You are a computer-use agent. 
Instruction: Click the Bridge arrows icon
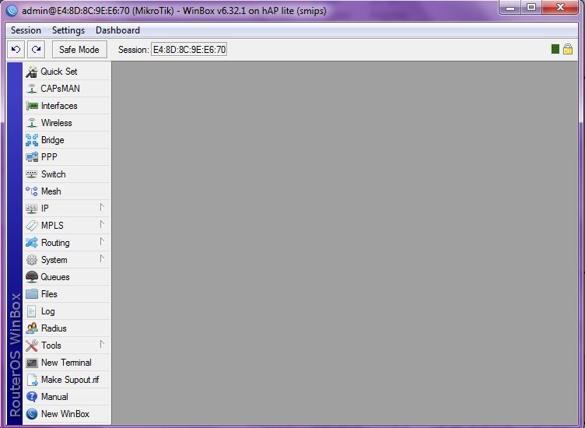pos(32,140)
